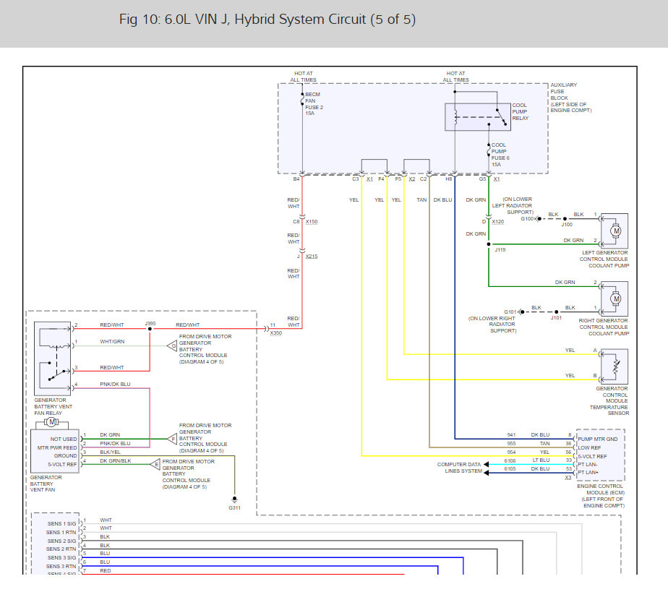Click the arrow connector labeled G
Screen dimensions: 668x592
click(x=172, y=346)
